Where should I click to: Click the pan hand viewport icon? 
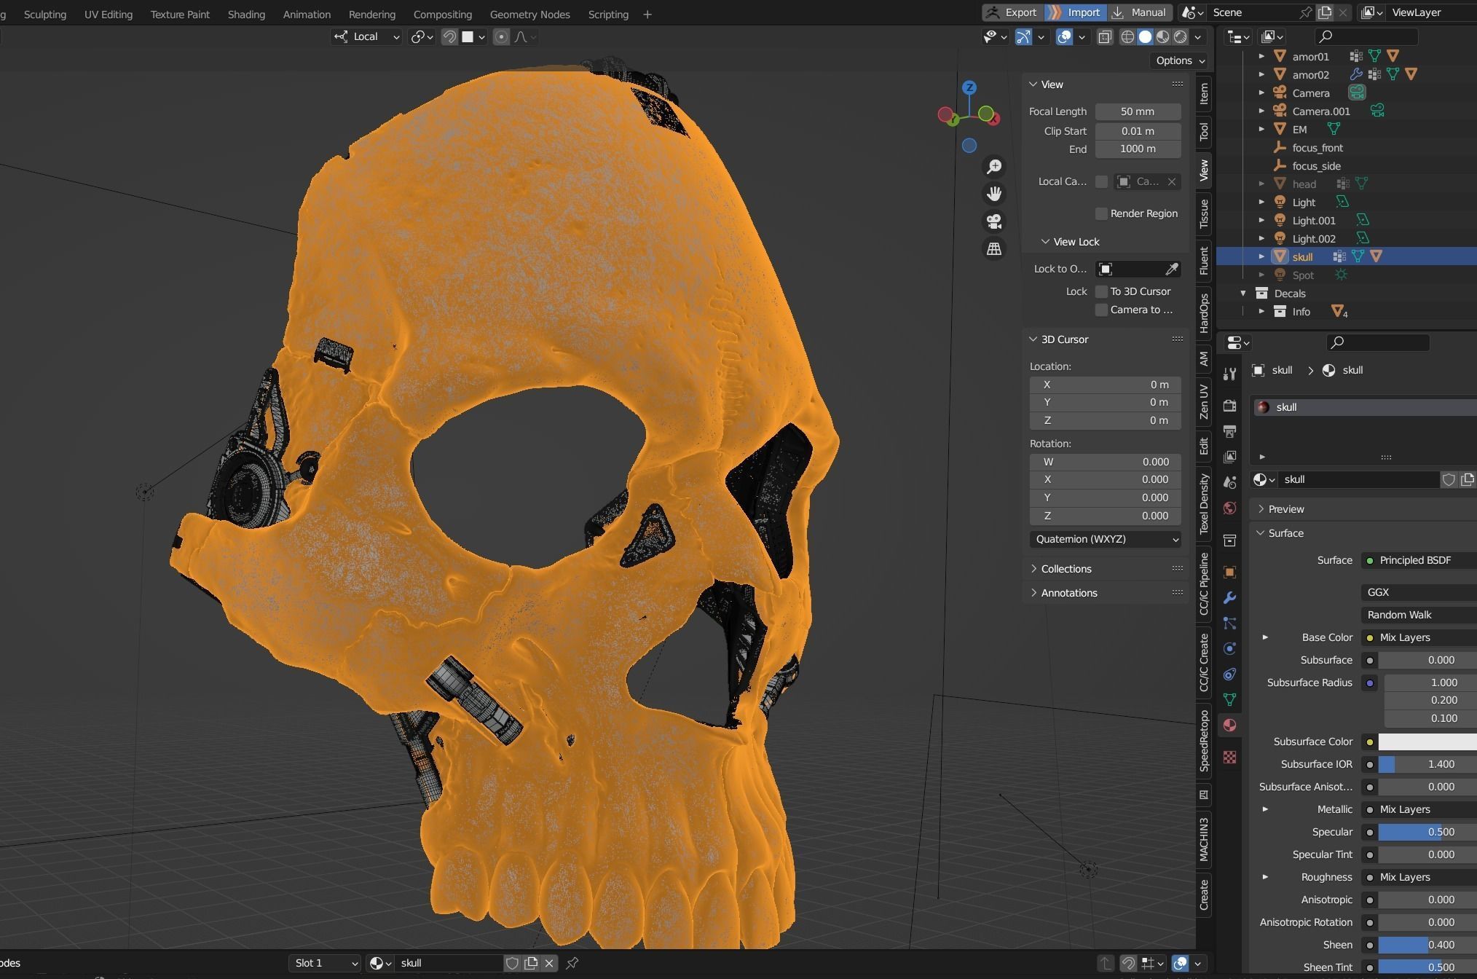click(x=994, y=194)
